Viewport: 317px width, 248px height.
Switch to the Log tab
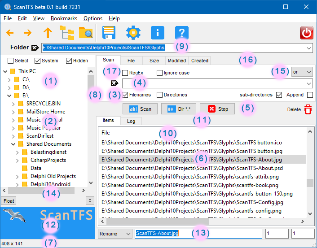coord(131,121)
